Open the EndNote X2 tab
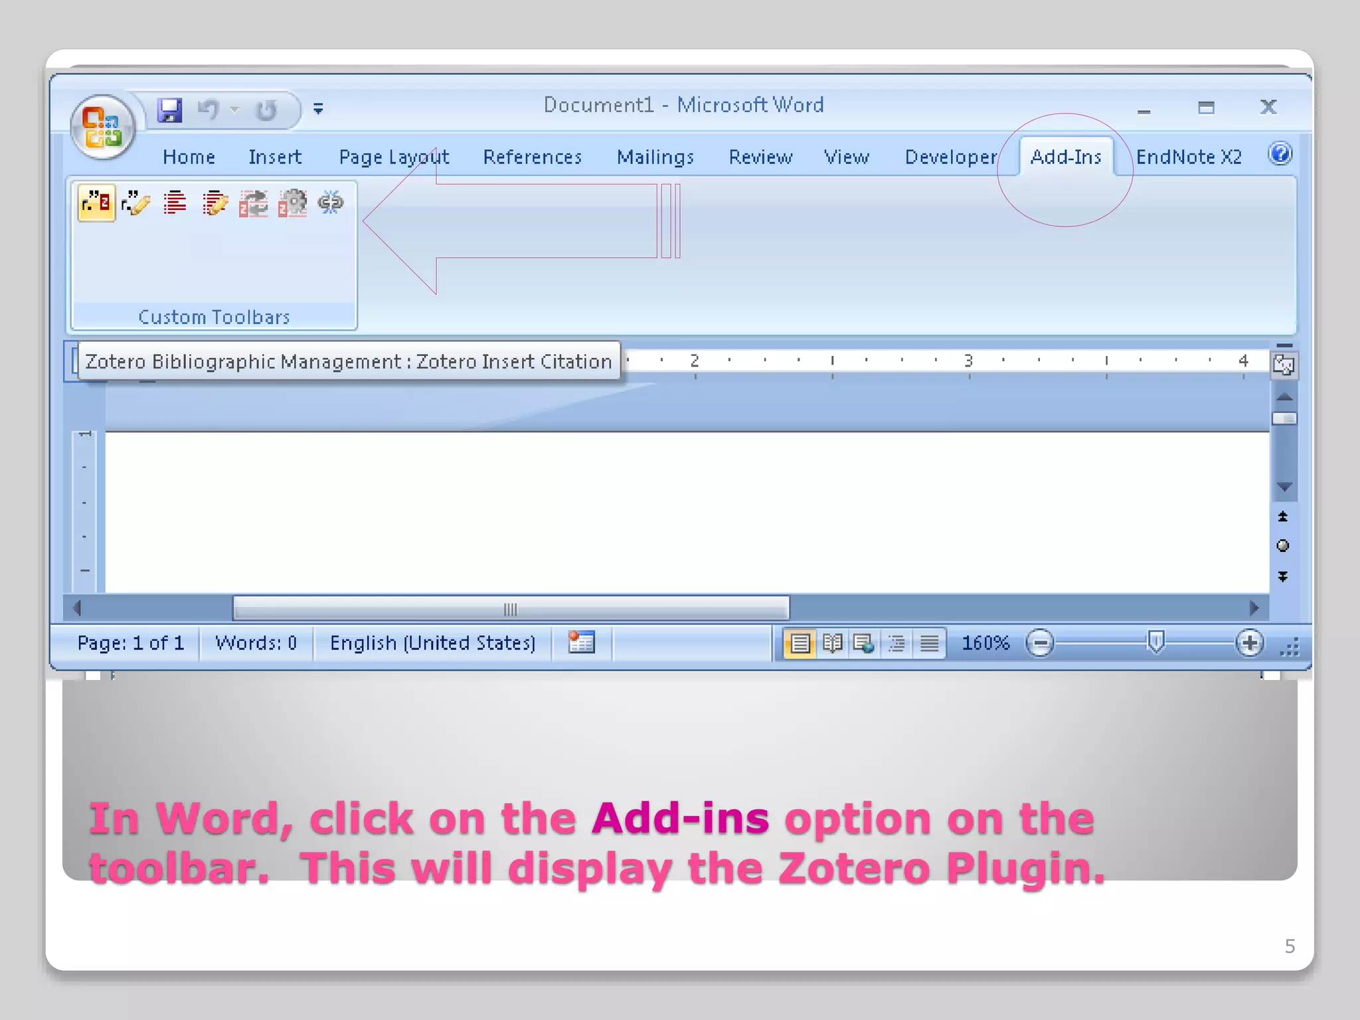The height and width of the screenshot is (1020, 1360). (1189, 157)
